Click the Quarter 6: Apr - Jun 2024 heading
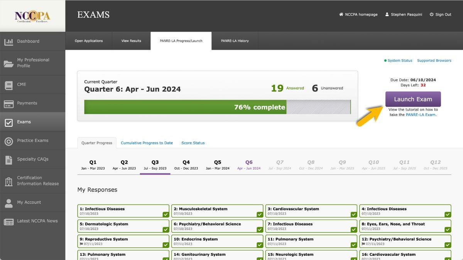Image resolution: width=463 pixels, height=260 pixels. coord(132,89)
